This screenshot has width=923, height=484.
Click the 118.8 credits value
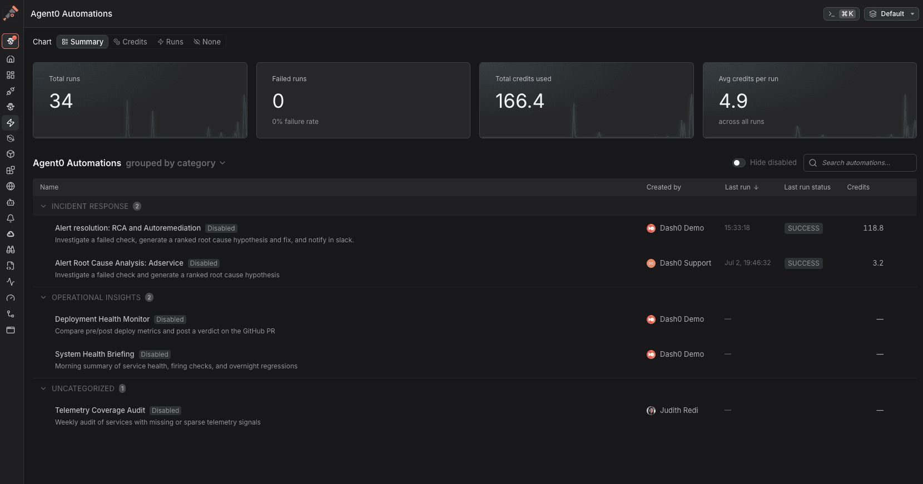[x=873, y=228]
